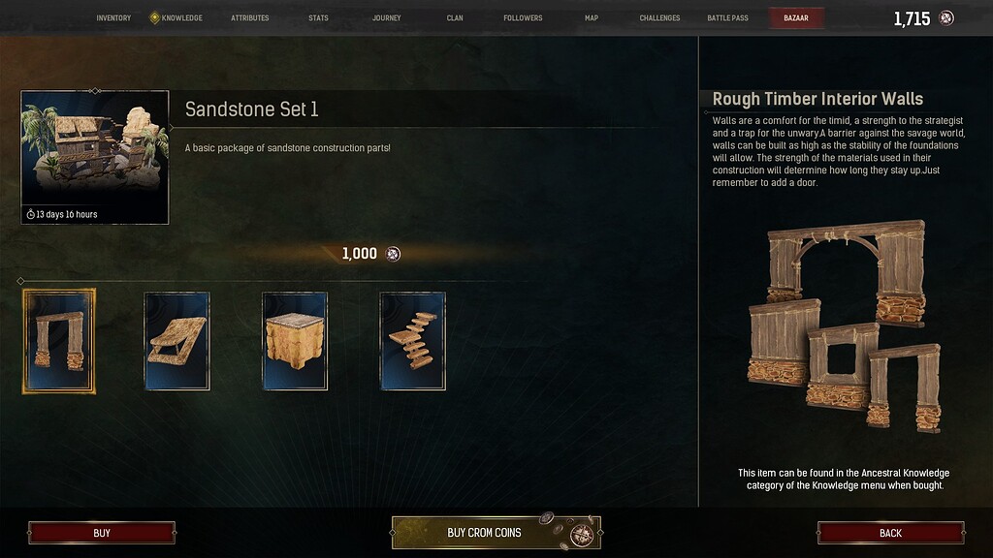Click the Buy button
Screen dimensions: 993x558
(x=101, y=533)
